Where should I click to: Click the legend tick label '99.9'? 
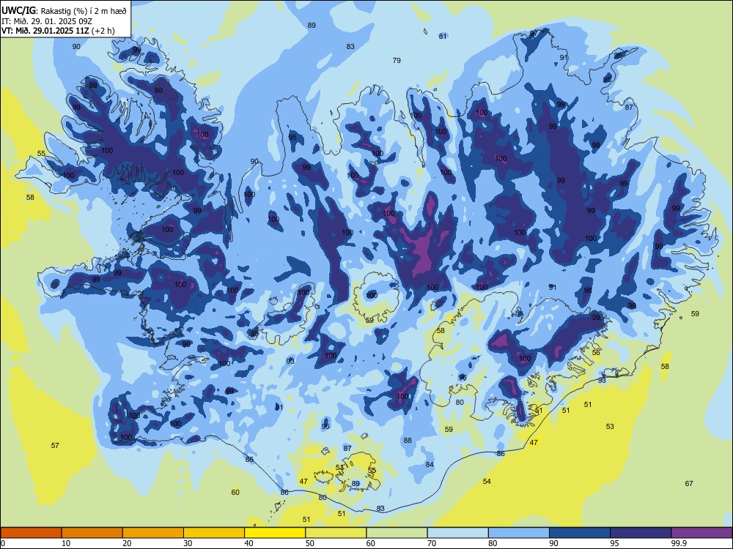click(x=678, y=543)
